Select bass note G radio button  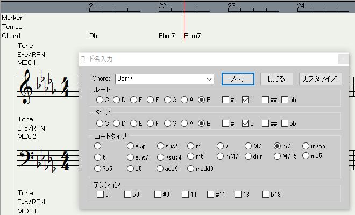point(168,124)
